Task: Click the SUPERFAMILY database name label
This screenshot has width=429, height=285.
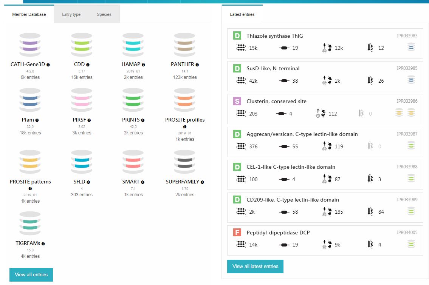Action: click(x=182, y=182)
